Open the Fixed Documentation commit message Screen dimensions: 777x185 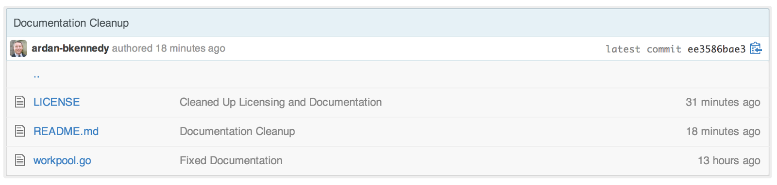pos(231,160)
